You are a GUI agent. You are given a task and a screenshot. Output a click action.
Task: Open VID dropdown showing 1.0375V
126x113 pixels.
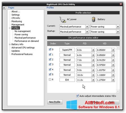click(113, 70)
